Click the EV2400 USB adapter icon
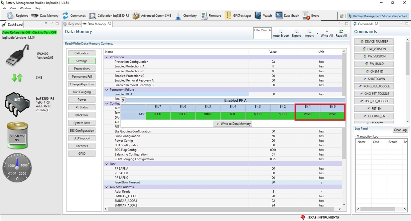 coord(18,55)
